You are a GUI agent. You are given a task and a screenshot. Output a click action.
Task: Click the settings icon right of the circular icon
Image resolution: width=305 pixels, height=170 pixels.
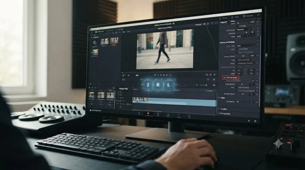point(214,80)
